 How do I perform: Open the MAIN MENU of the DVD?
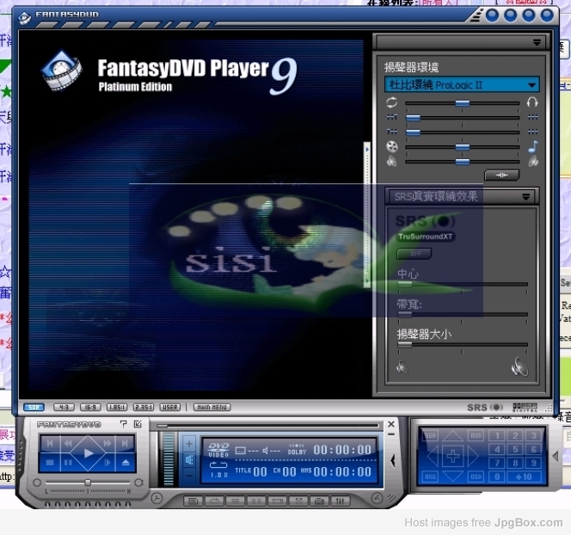click(212, 407)
